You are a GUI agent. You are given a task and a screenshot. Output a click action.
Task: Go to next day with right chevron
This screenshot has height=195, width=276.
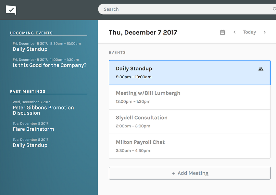(x=265, y=32)
